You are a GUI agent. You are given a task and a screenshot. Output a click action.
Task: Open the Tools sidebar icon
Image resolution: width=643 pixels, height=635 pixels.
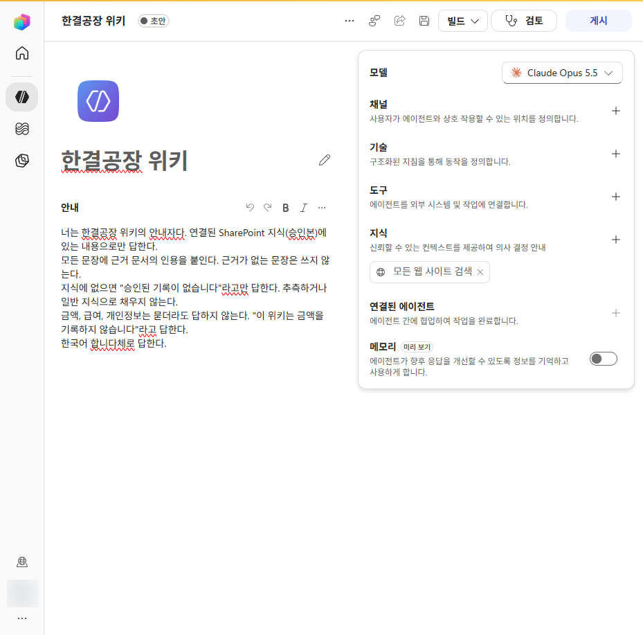[x=22, y=161]
